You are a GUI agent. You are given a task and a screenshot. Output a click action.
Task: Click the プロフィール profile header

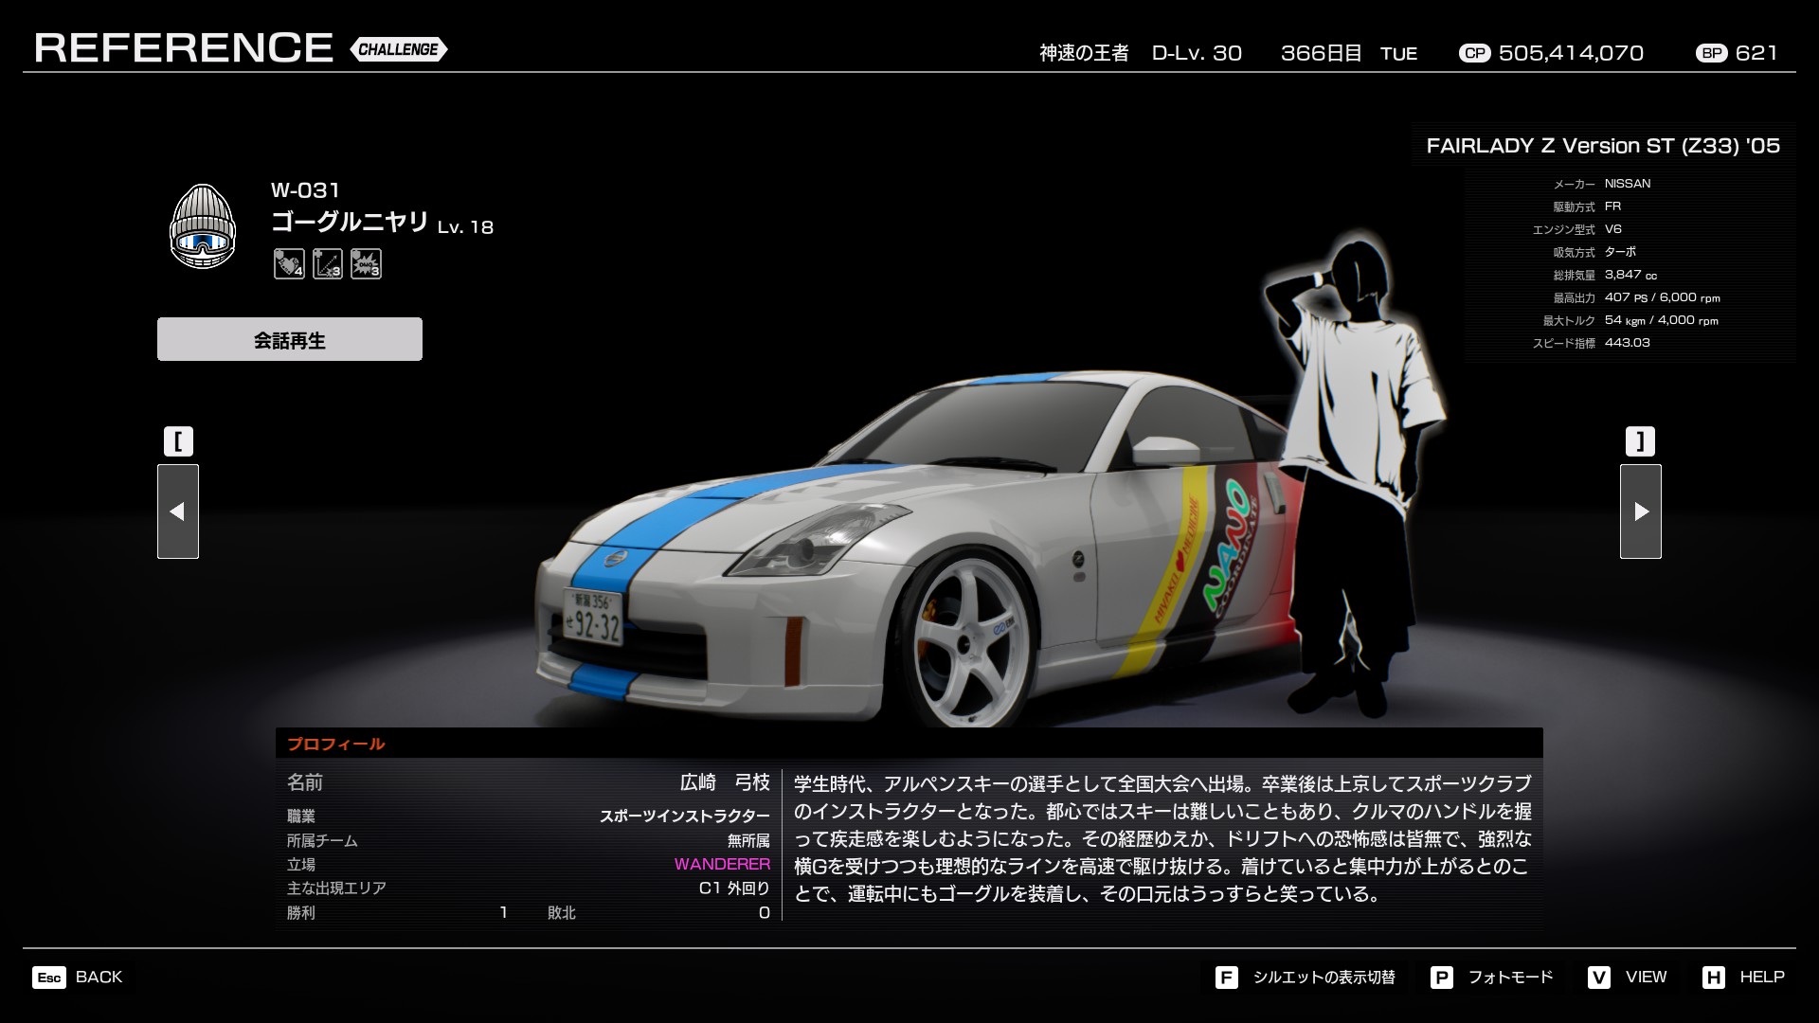pyautogui.click(x=336, y=744)
